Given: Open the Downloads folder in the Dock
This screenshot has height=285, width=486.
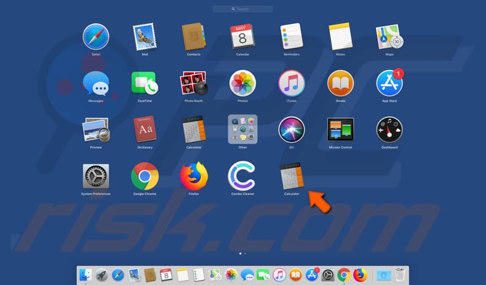Looking at the screenshot, I should coord(384,275).
